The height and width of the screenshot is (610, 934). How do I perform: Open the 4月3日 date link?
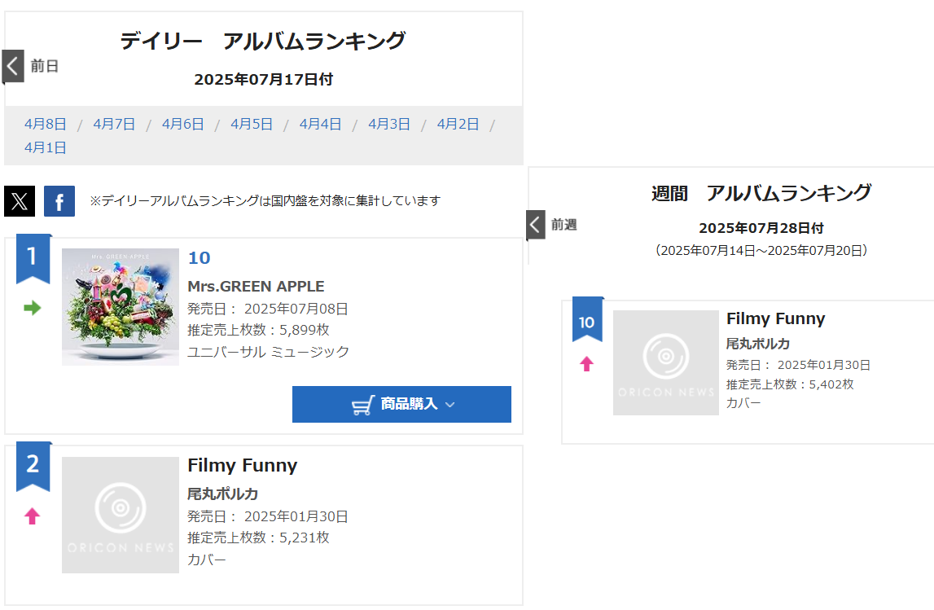pyautogui.click(x=389, y=124)
